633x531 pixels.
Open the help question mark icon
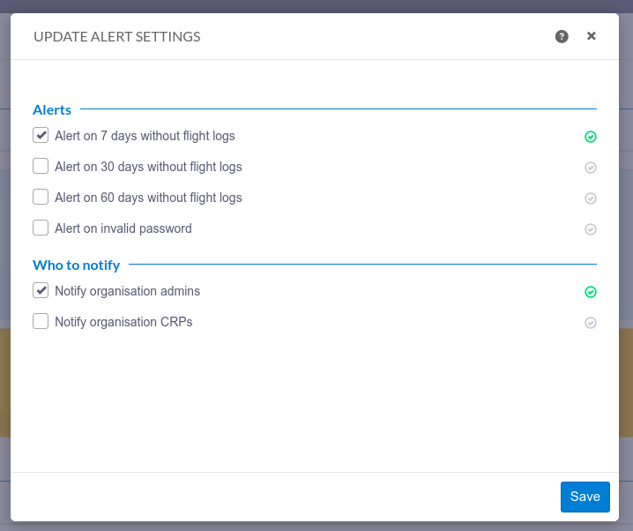pos(562,36)
